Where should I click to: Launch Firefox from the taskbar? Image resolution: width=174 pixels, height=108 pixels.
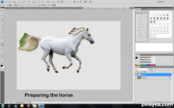coord(28,106)
